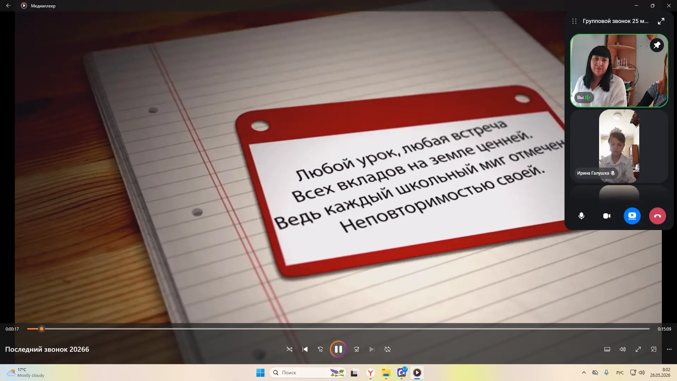The width and height of the screenshot is (677, 381).
Task: Select your own video tile labeled Вы
Action: pos(619,71)
